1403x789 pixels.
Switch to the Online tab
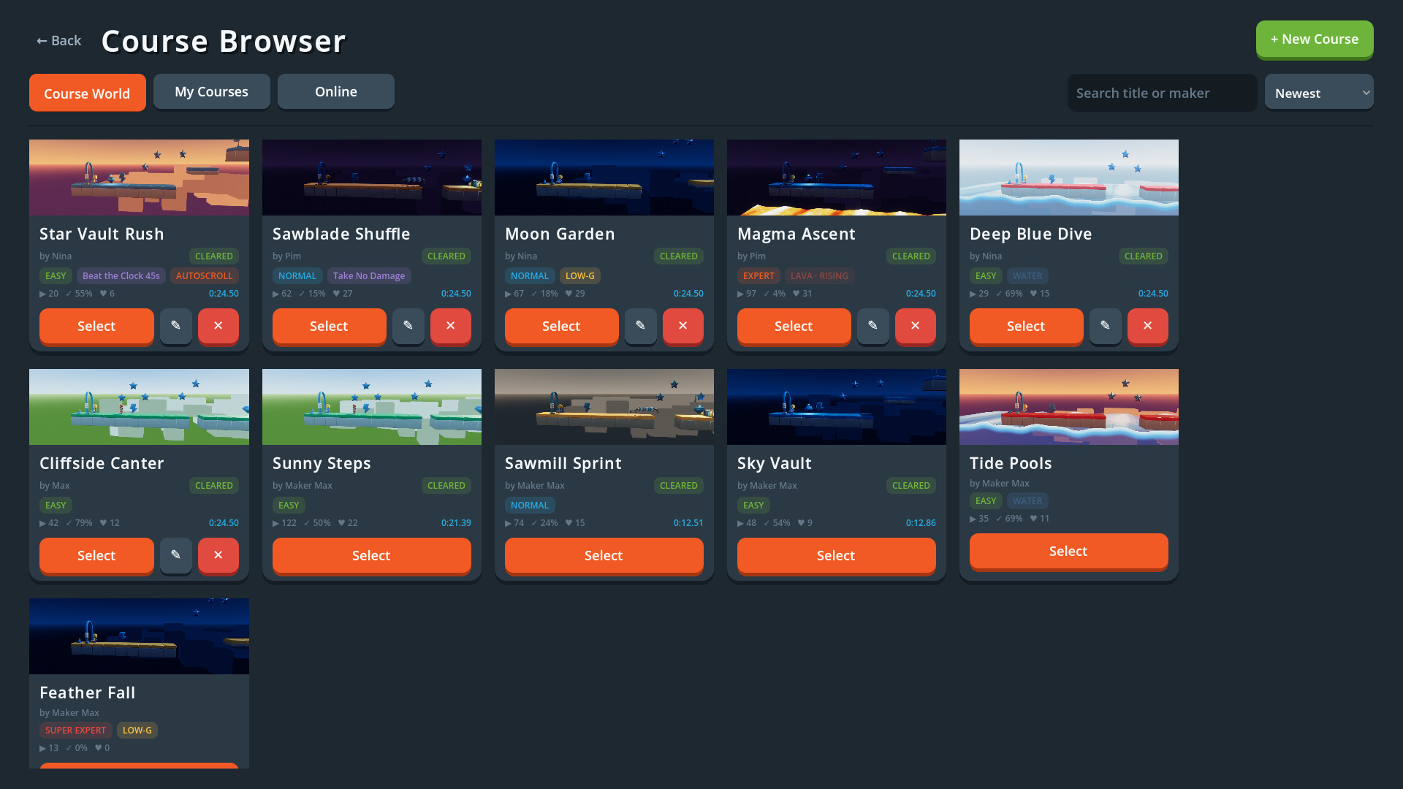335,91
